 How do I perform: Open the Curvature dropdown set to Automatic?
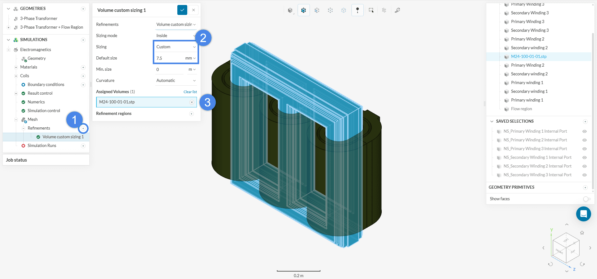[176, 81]
